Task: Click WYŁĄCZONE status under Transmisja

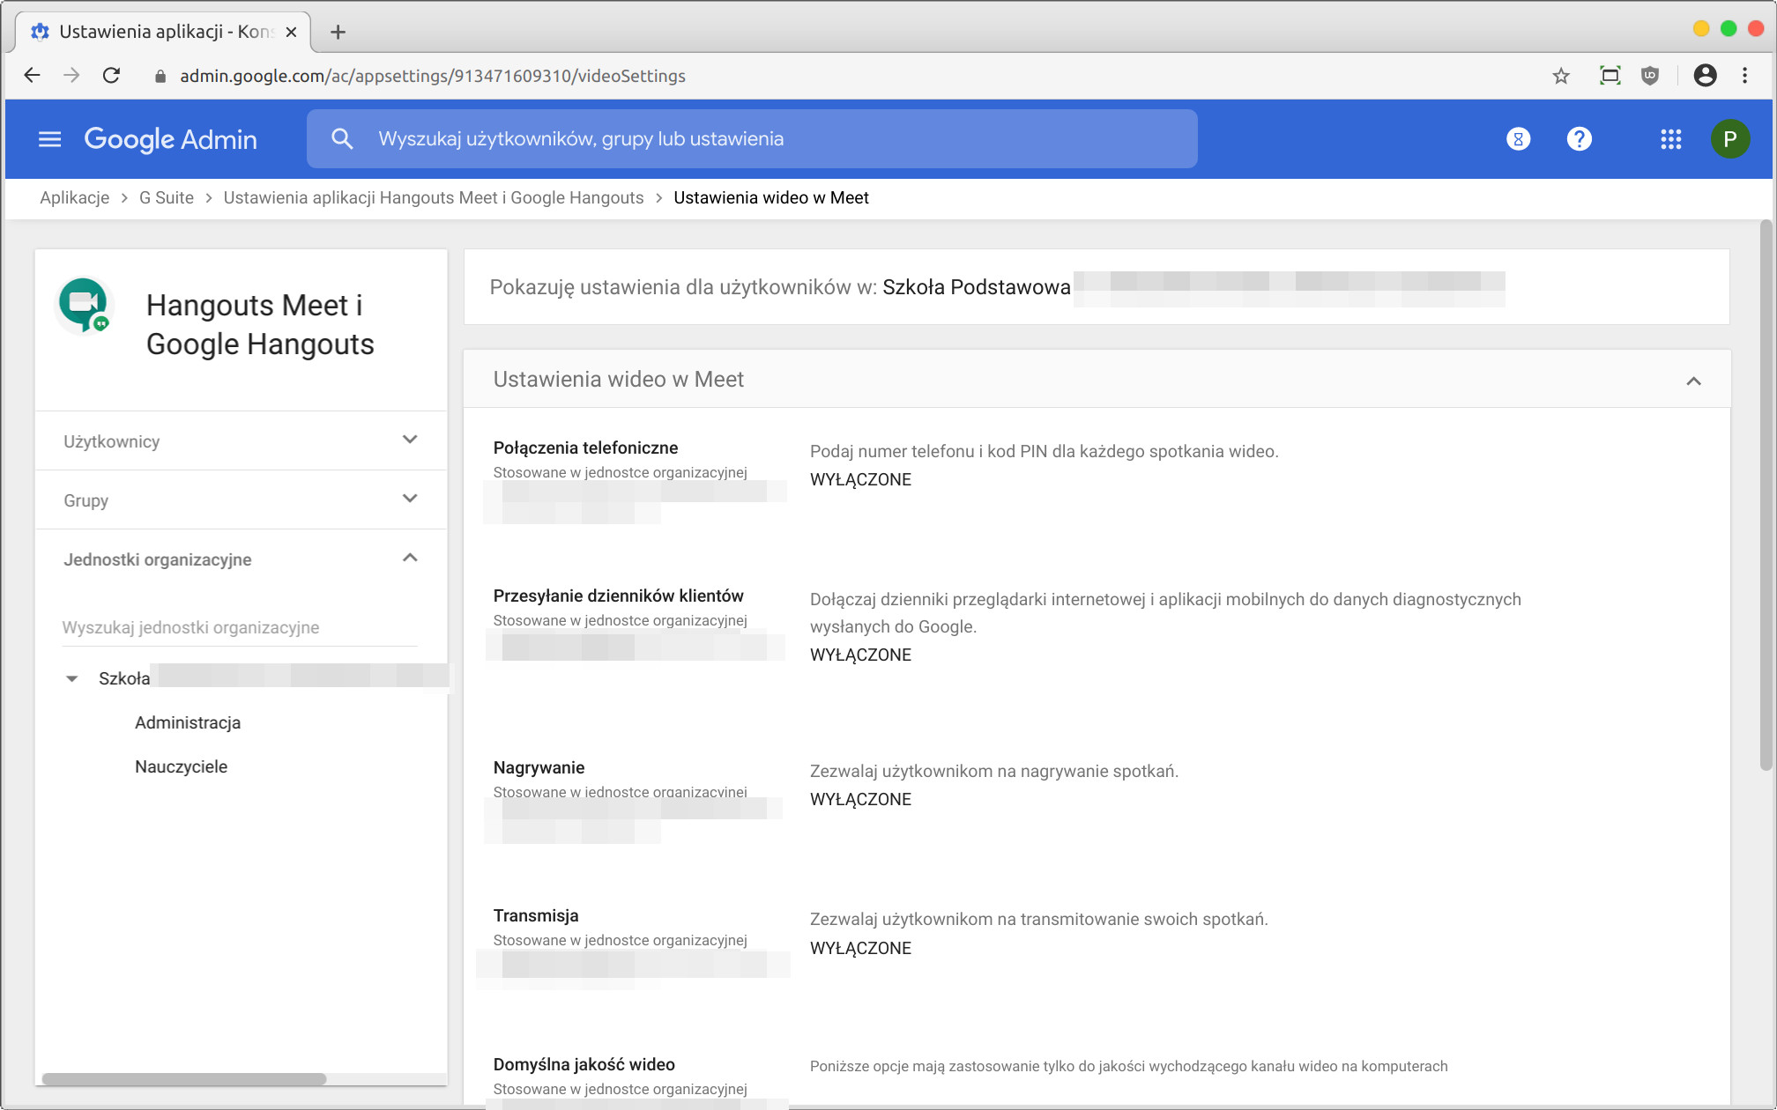Action: pyautogui.click(x=861, y=948)
